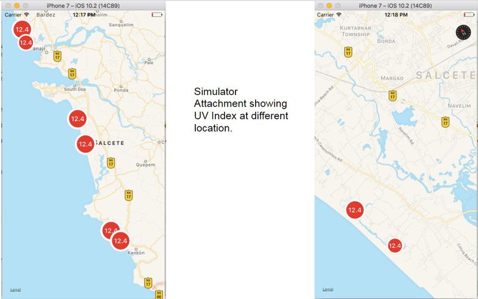Click the NH 17 shield beside Navelim
The height and width of the screenshot is (299, 478).
(445, 122)
